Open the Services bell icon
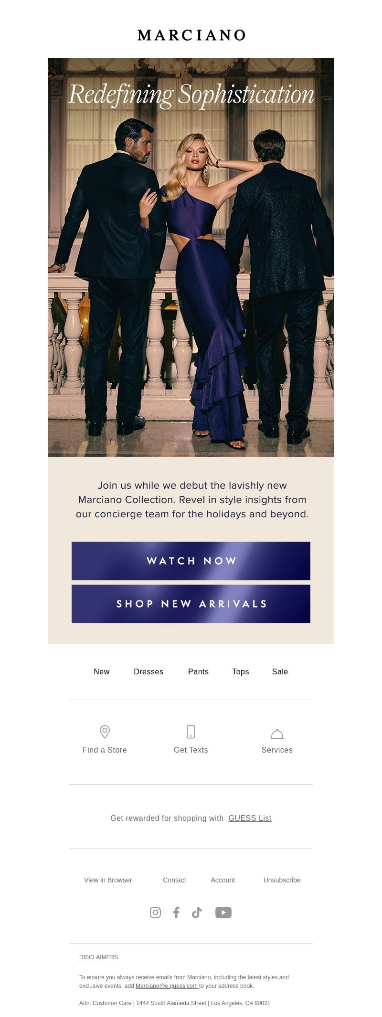 (277, 734)
